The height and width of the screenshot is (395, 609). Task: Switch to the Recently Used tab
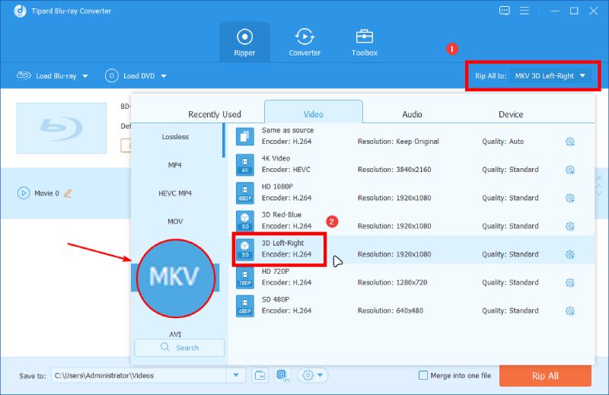pyautogui.click(x=215, y=114)
